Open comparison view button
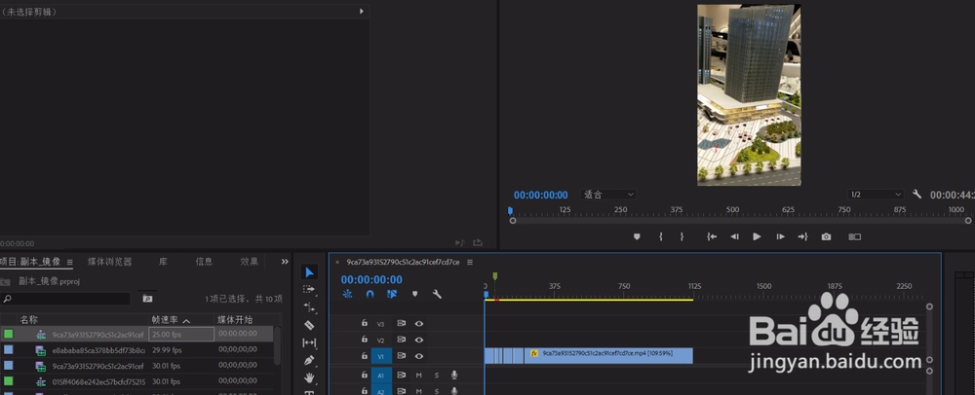975x395 pixels. tap(855, 236)
